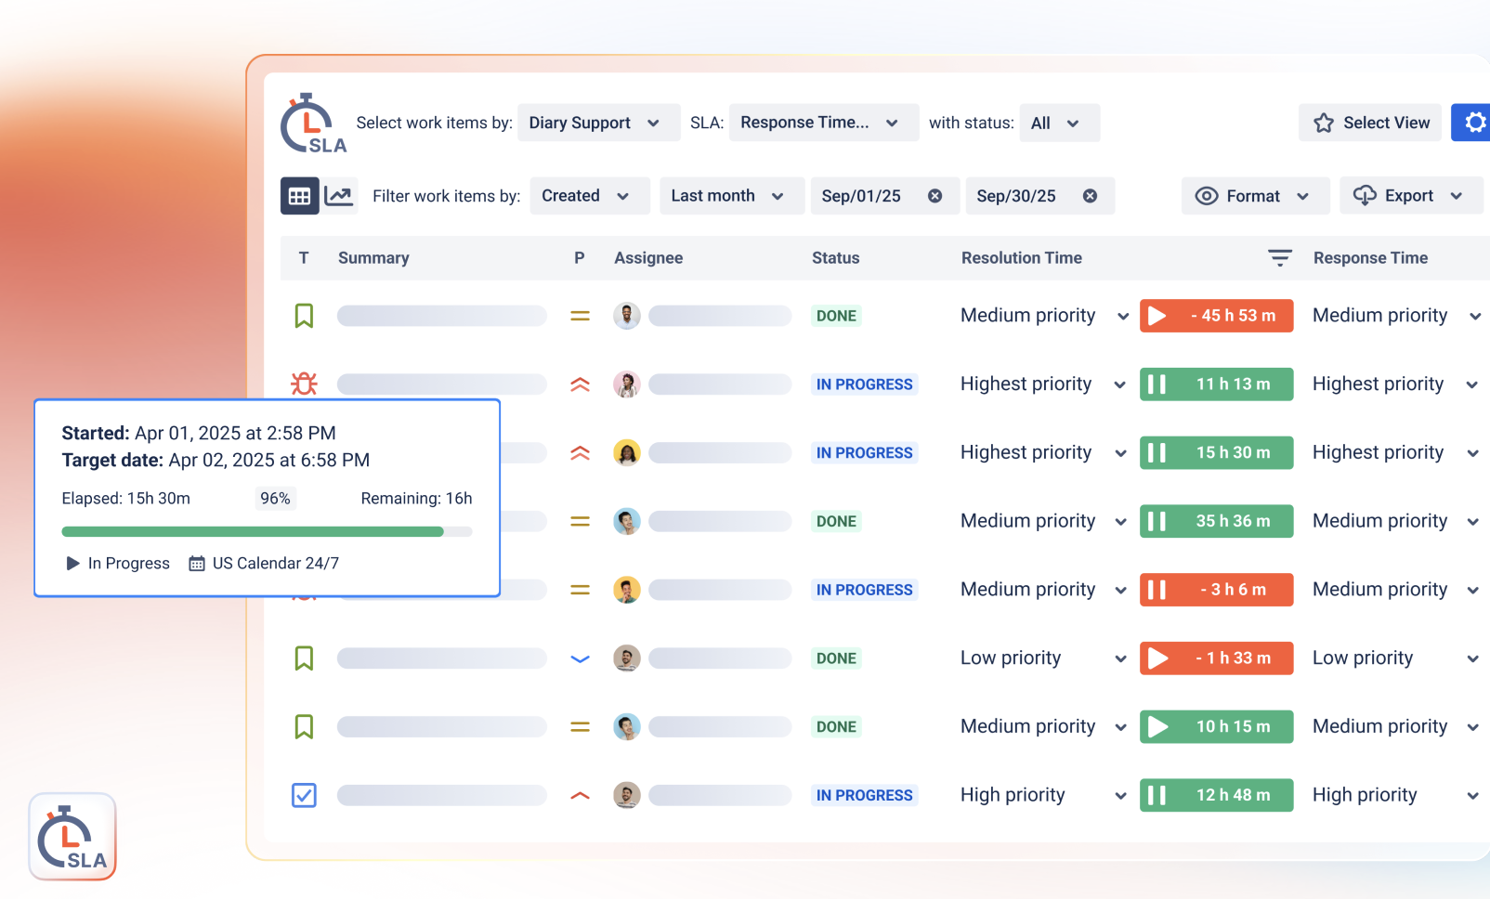1490x899 pixels.
Task: Open the Diary Support project dropdown
Action: [595, 123]
